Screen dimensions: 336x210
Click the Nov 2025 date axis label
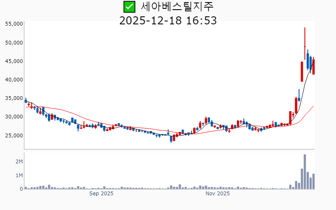pos(218,194)
